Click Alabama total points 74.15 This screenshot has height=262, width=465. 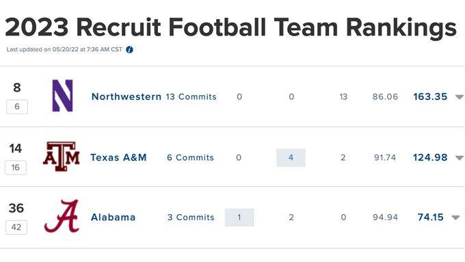point(431,218)
